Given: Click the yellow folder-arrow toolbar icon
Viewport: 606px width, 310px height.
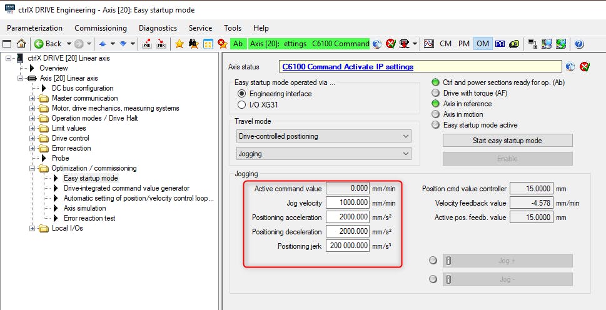Looking at the screenshot, I should (x=514, y=44).
